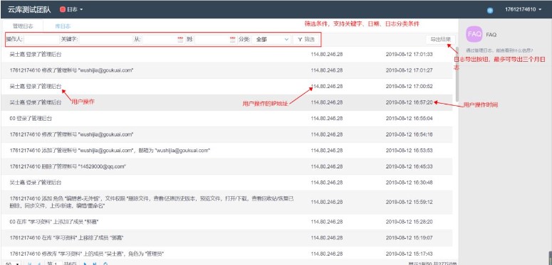Click the 修改库 学习资料 角色为 管理员 entry

pyautogui.click(x=87, y=254)
